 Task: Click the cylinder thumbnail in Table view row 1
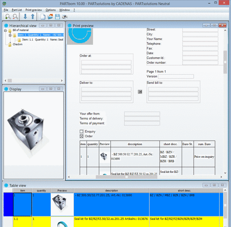tap(60, 203)
